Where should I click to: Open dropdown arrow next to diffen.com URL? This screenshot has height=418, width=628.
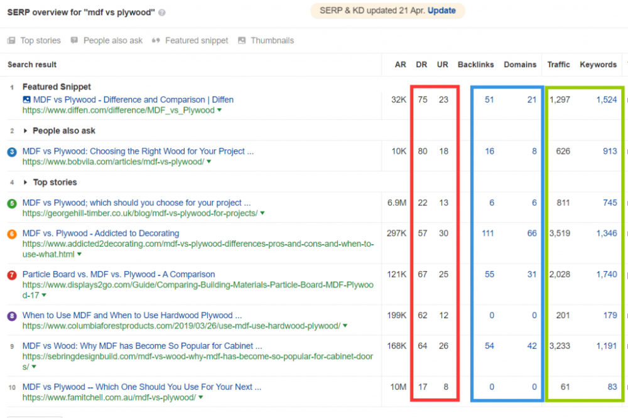[x=219, y=110]
